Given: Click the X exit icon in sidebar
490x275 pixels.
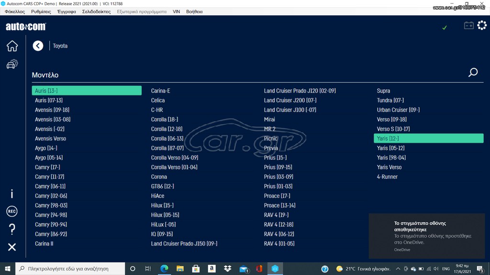Looking at the screenshot, I should (12, 247).
